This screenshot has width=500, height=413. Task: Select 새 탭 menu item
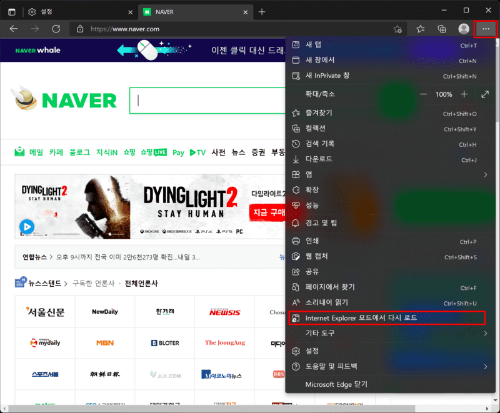[x=390, y=44]
